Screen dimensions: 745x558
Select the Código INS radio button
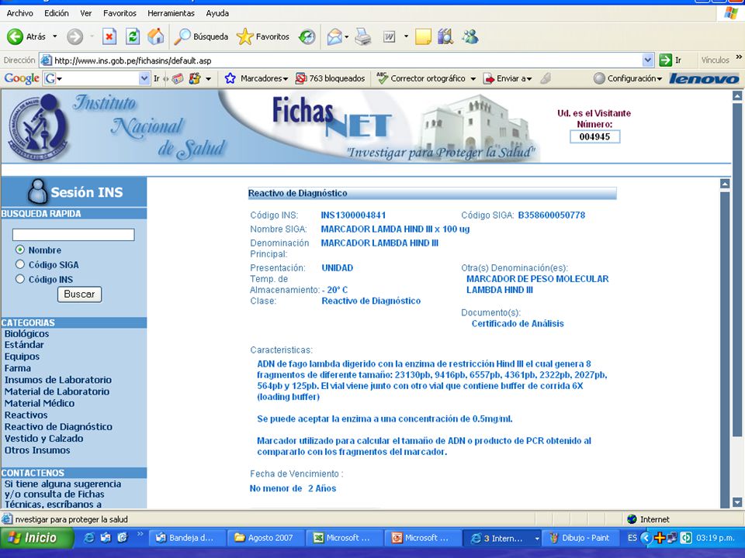tap(20, 279)
